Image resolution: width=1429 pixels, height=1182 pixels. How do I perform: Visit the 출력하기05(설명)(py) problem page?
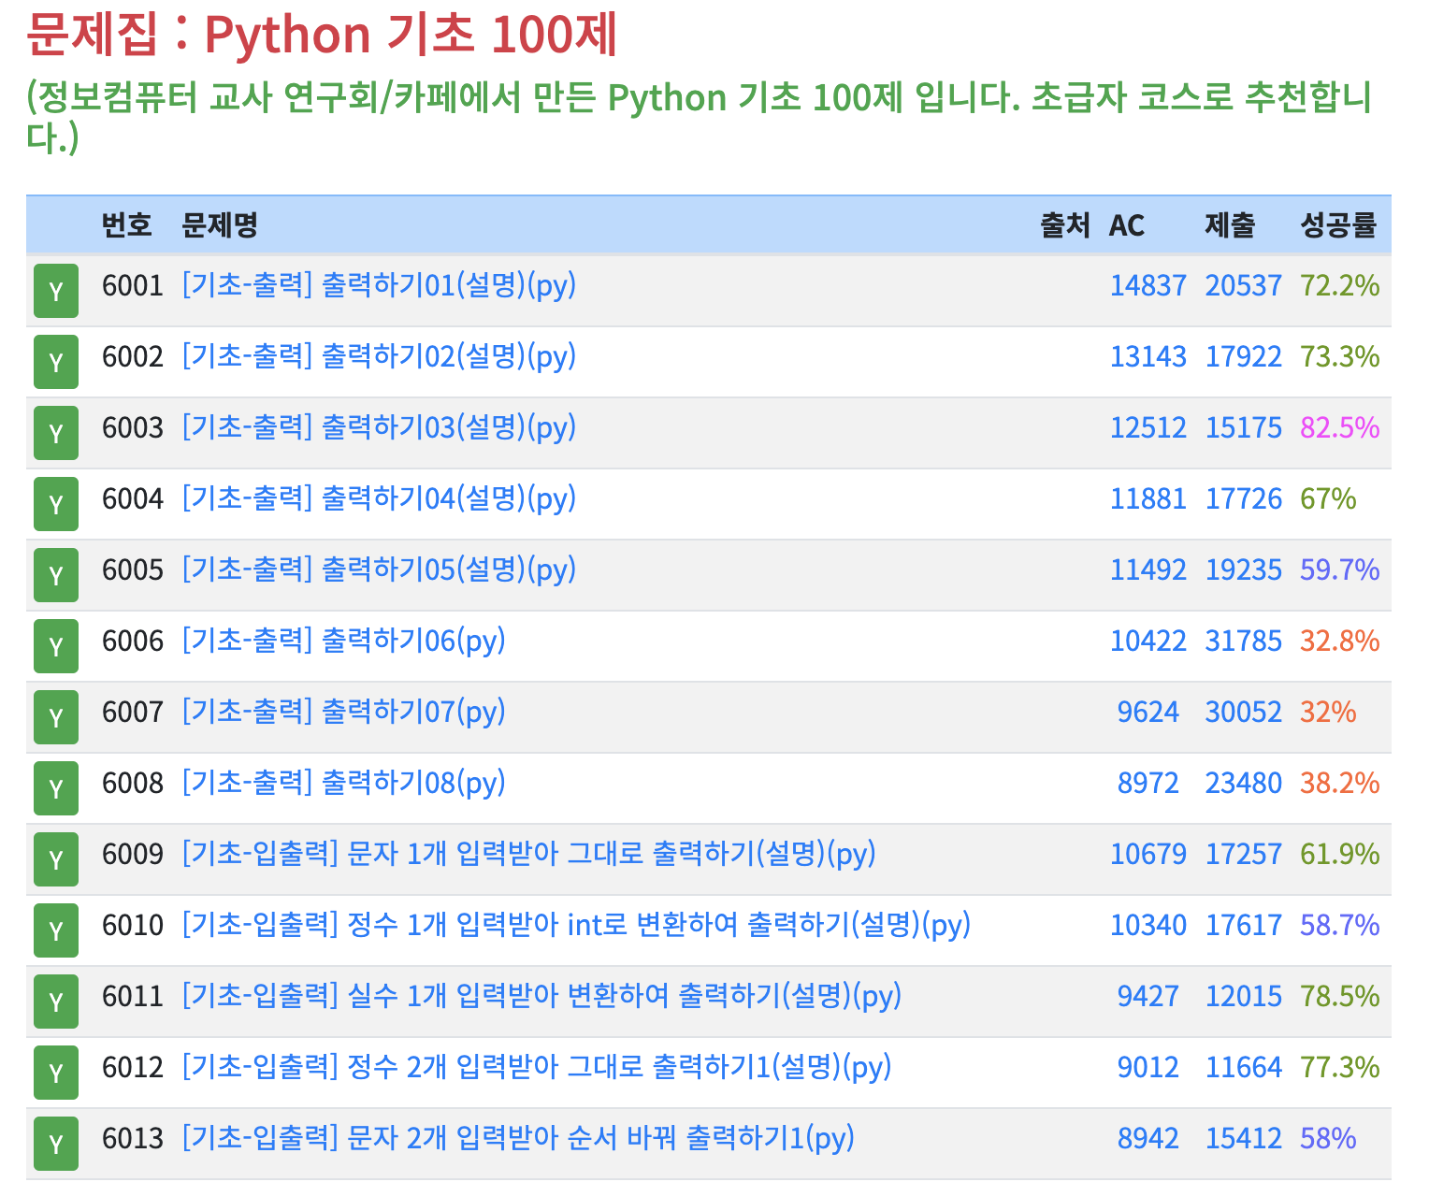coord(379,569)
